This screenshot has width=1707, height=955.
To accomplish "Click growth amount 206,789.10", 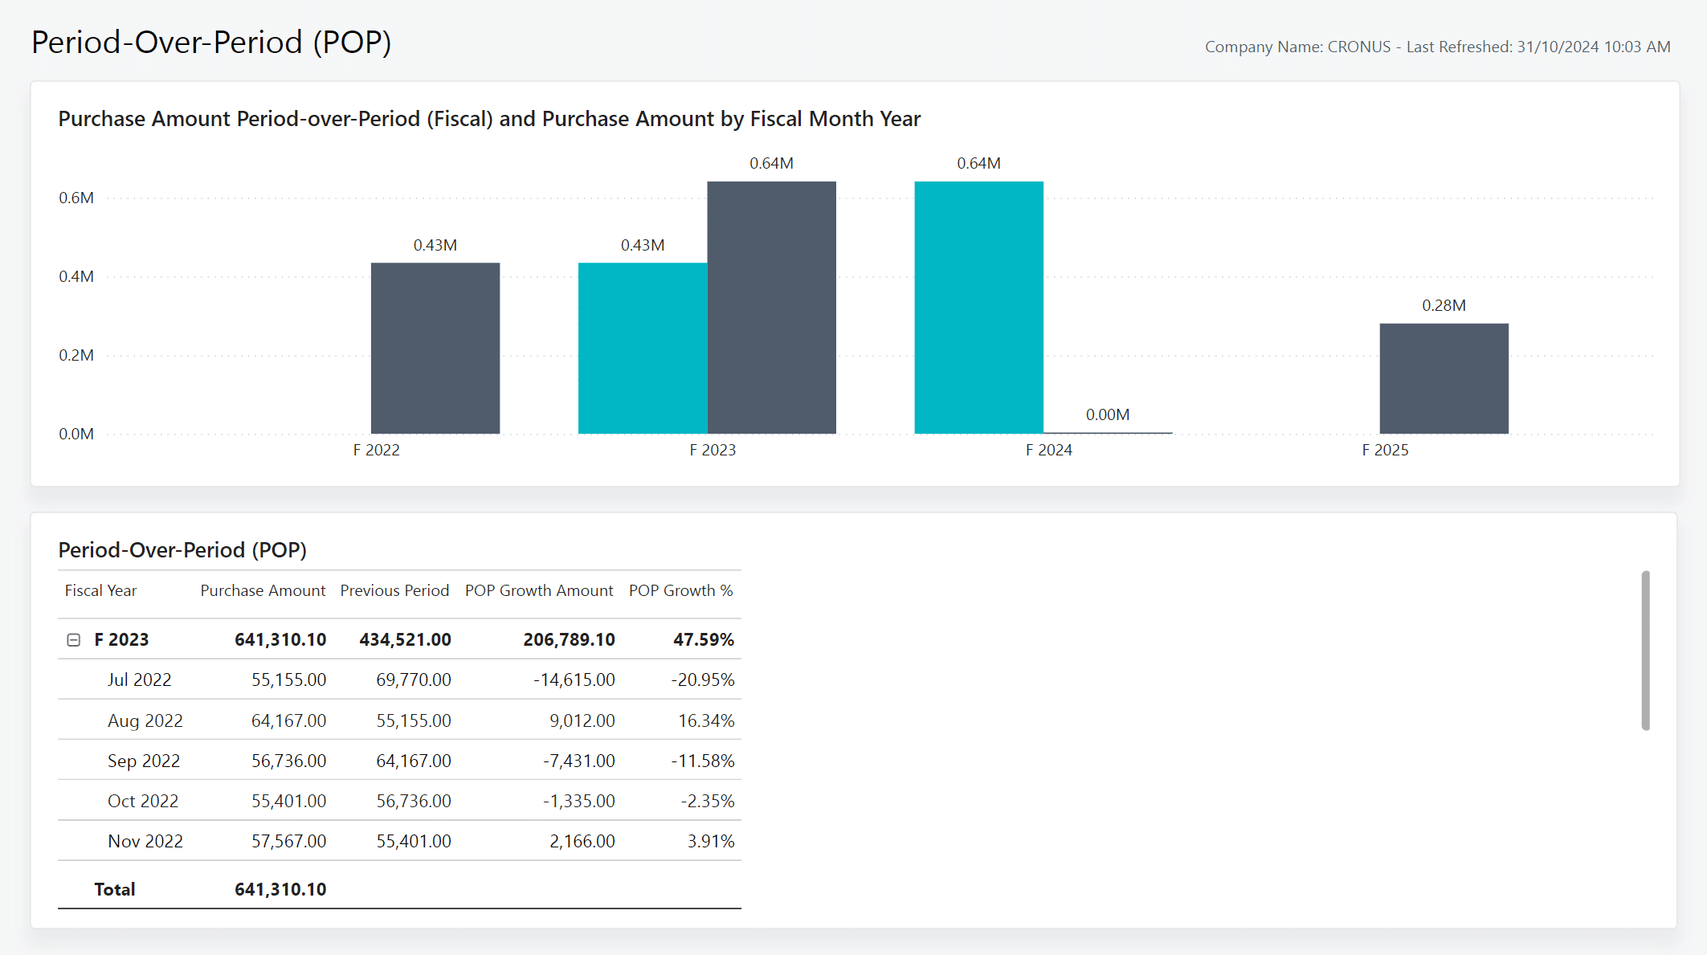I will 570,640.
